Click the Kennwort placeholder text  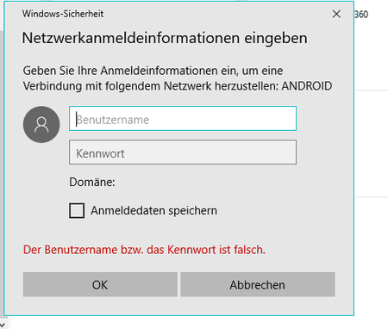100,153
